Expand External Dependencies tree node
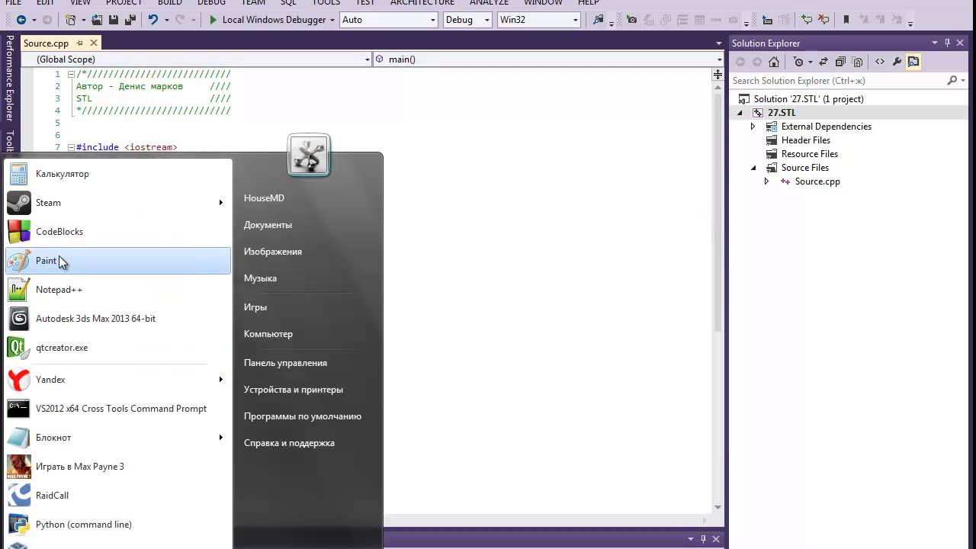The height and width of the screenshot is (549, 976). (x=753, y=127)
